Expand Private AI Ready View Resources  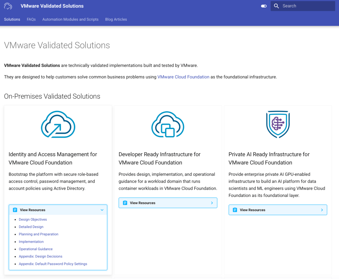(x=322, y=210)
